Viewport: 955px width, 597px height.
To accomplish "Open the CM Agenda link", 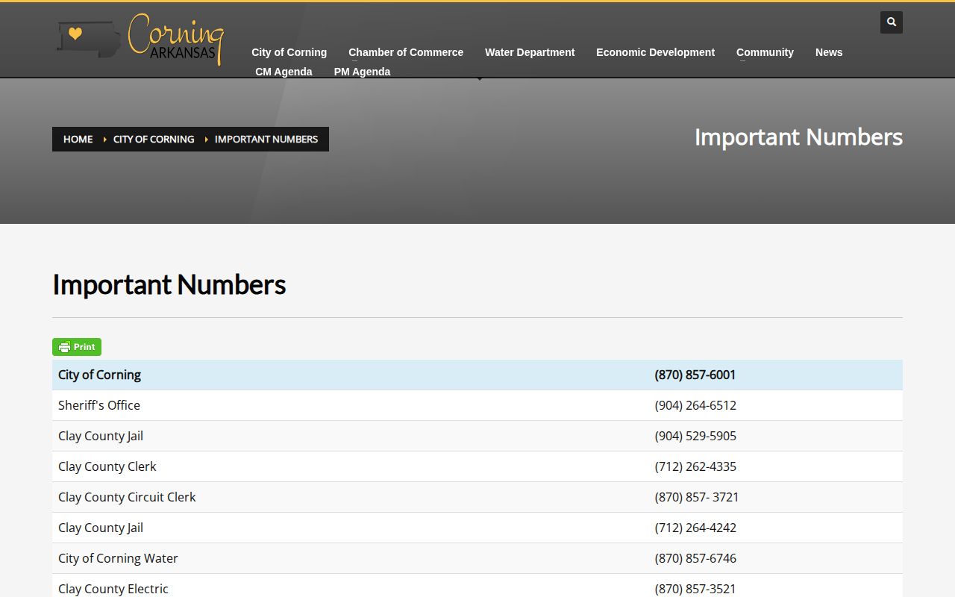I will 284,72.
